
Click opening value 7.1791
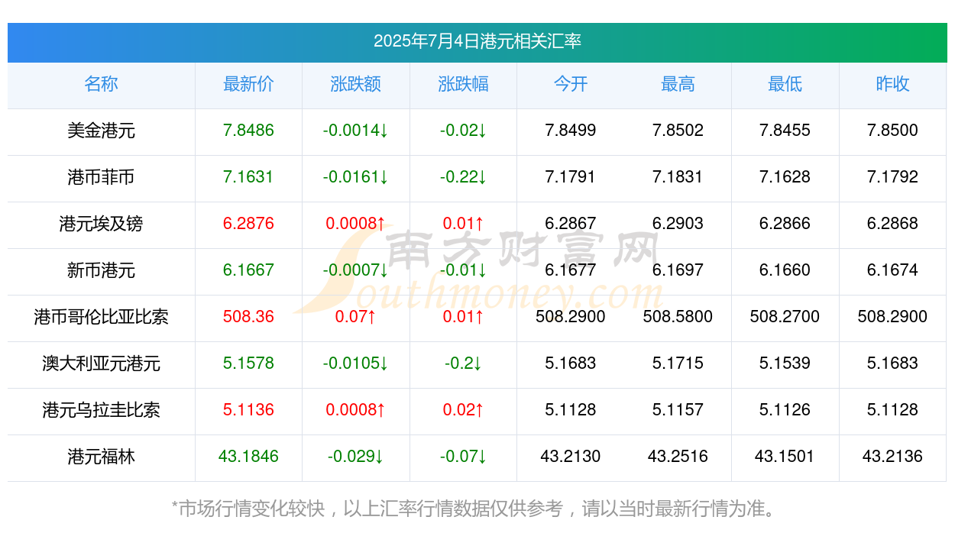571,177
